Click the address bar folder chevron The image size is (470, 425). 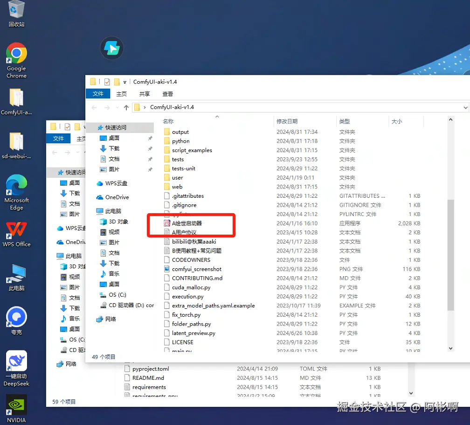(145, 107)
